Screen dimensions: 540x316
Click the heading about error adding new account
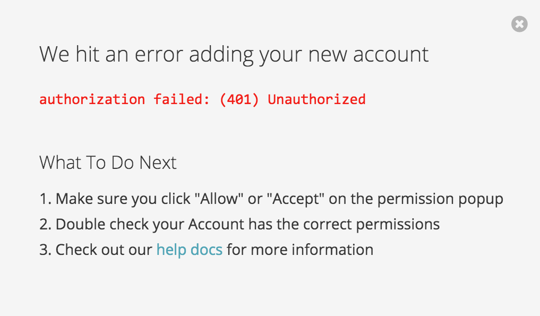click(x=234, y=55)
